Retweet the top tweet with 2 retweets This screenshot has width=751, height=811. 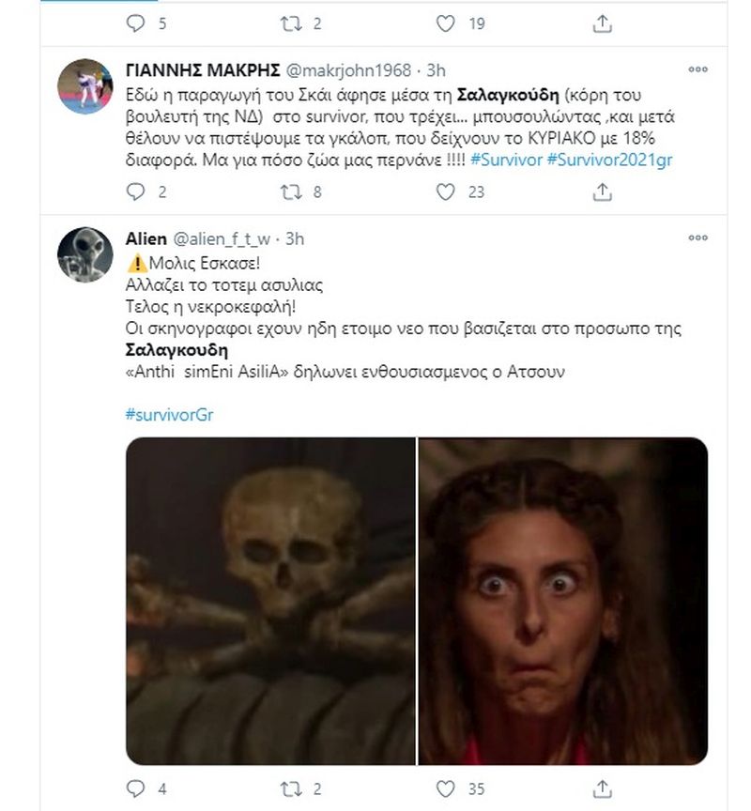290,23
